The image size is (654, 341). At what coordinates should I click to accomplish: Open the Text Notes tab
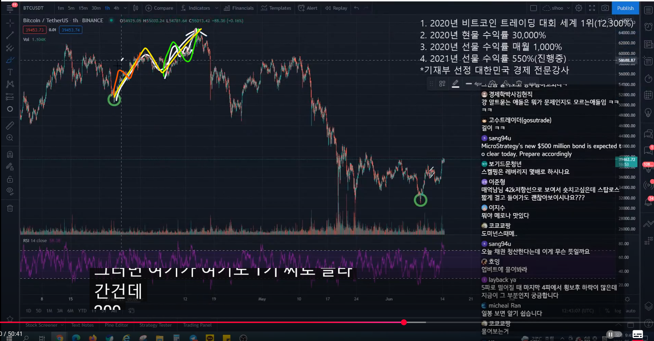83,325
